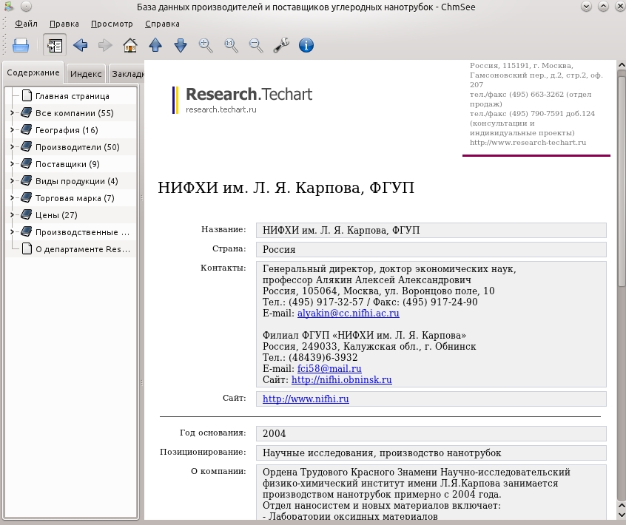Follow the http://www.nifhi.ru link
Screen dimensions: 626x525
pyautogui.click(x=306, y=399)
